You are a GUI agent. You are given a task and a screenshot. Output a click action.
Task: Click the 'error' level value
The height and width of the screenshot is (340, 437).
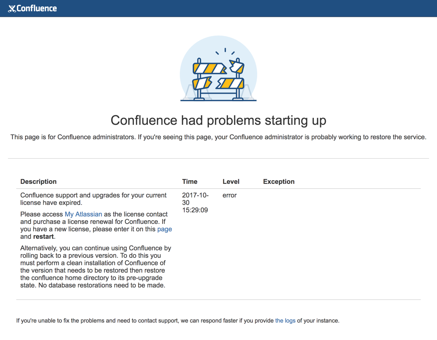coord(230,195)
